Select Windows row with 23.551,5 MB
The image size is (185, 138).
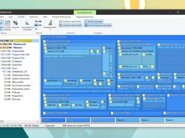(x=20, y=48)
